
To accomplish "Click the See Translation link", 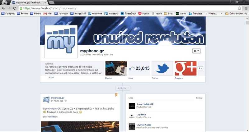I will 50,116.
